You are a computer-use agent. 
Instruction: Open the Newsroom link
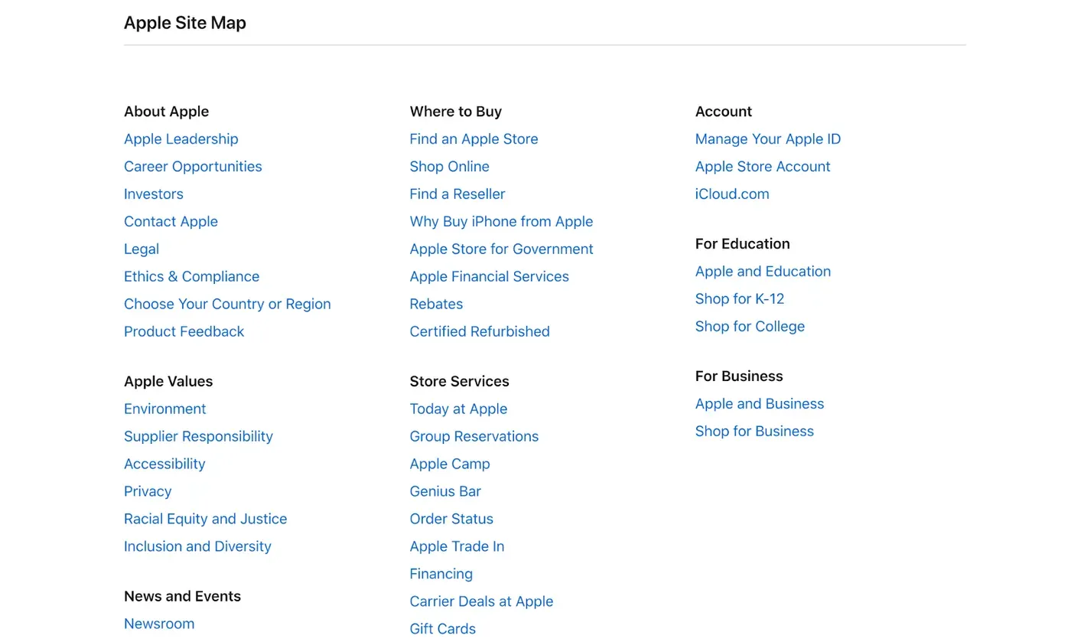pos(159,624)
